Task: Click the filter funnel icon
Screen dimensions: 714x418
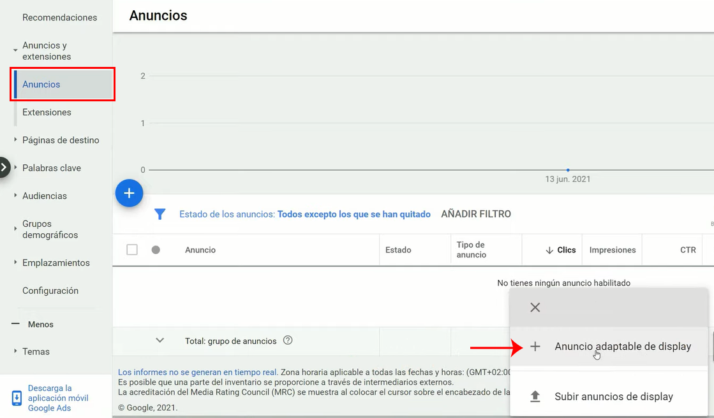Action: pyautogui.click(x=160, y=213)
